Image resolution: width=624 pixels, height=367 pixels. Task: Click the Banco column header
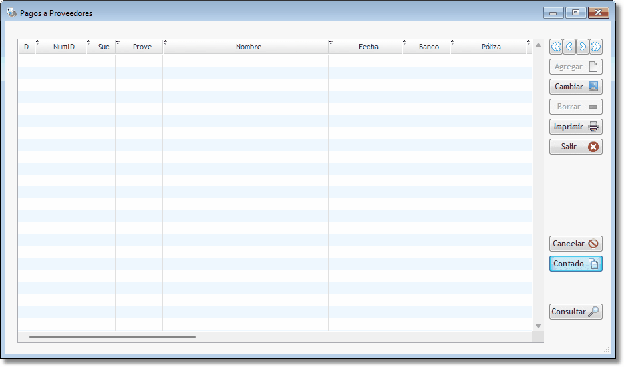(428, 47)
